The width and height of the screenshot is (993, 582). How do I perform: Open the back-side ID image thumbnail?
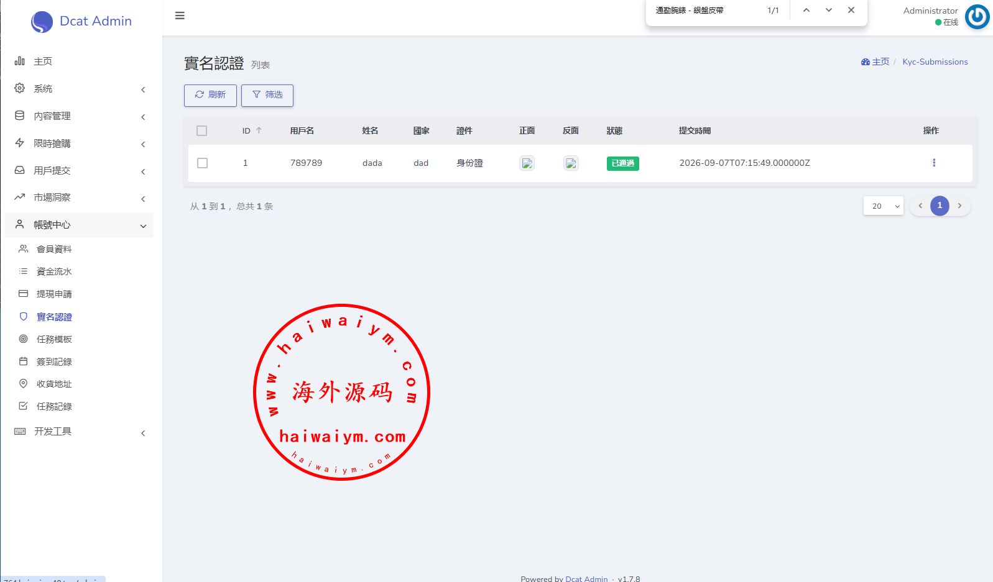click(571, 163)
